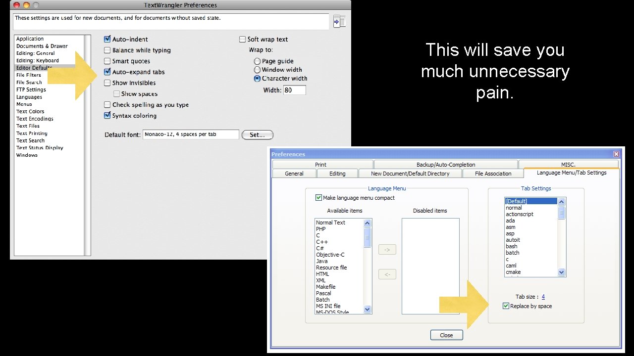The height and width of the screenshot is (356, 634).
Task: Select Menus in the category list
Action: point(24,104)
